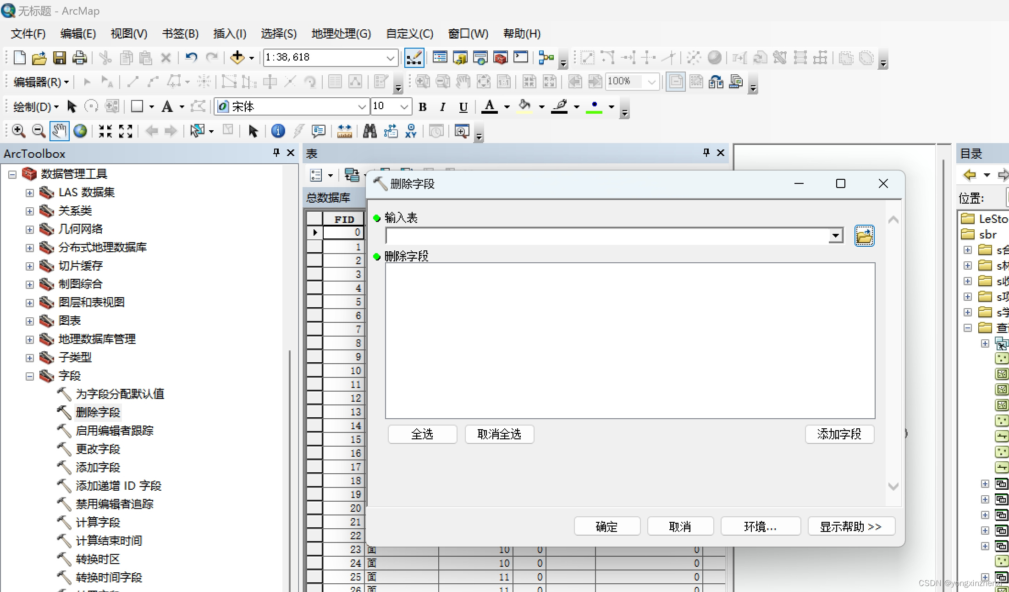Click the New document icon
This screenshot has height=592, width=1009.
point(19,58)
